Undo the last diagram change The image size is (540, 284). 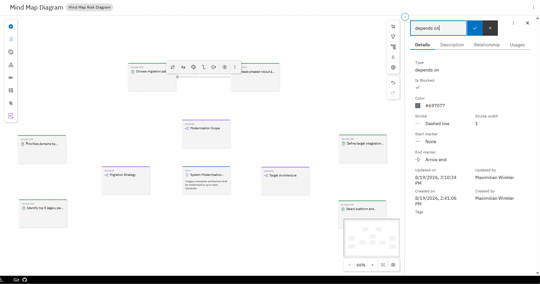pyautogui.click(x=393, y=83)
